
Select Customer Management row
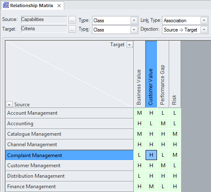[x=70, y=166]
